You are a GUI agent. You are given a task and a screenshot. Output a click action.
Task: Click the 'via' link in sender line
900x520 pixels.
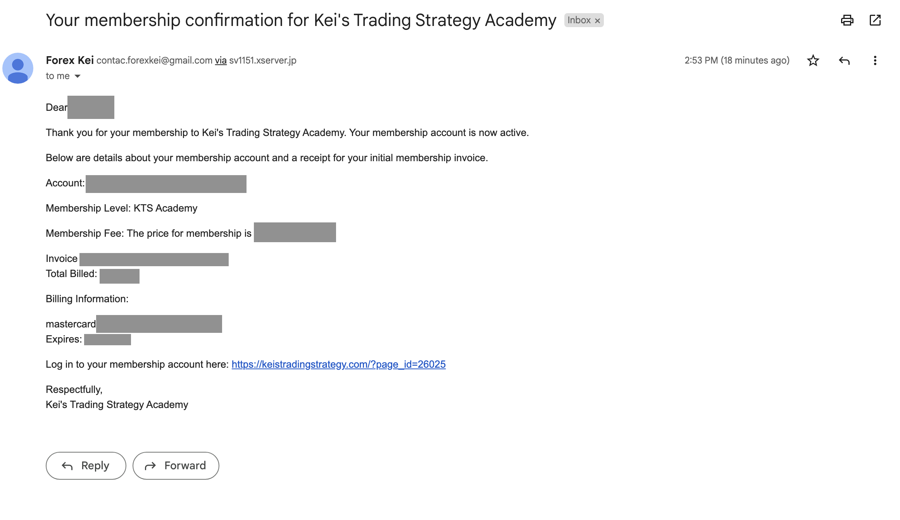tap(221, 60)
